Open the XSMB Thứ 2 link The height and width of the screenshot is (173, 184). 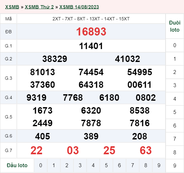pos(39,7)
